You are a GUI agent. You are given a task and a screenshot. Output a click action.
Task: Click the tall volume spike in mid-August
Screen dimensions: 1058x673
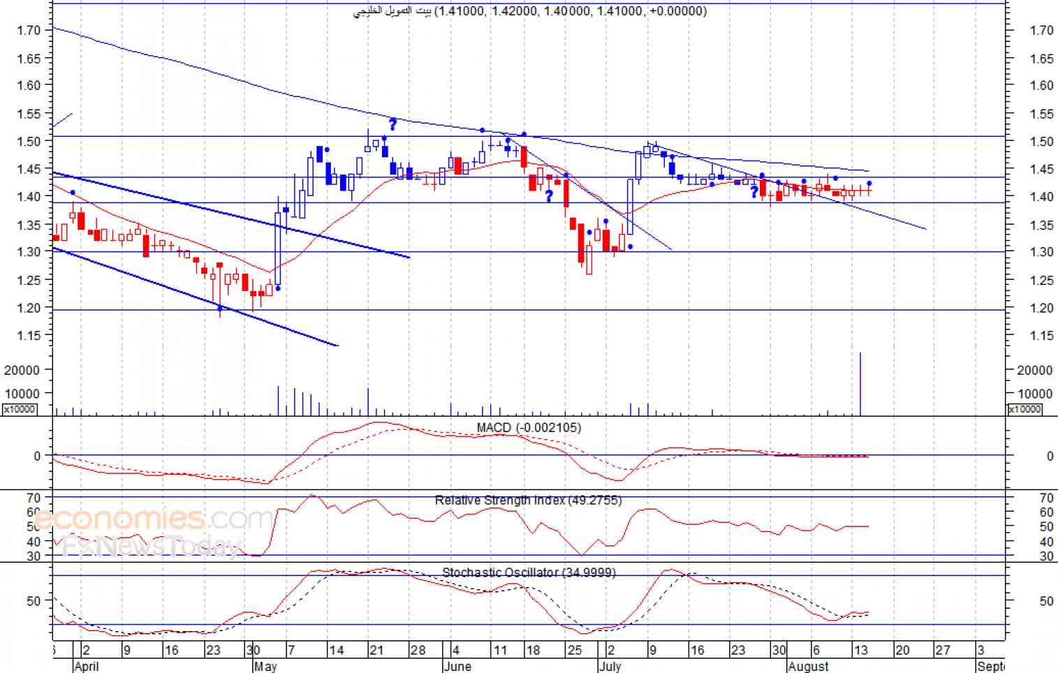click(860, 384)
